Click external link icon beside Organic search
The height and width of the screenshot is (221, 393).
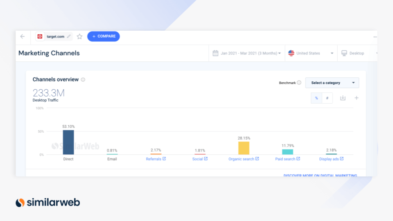pyautogui.click(x=257, y=159)
